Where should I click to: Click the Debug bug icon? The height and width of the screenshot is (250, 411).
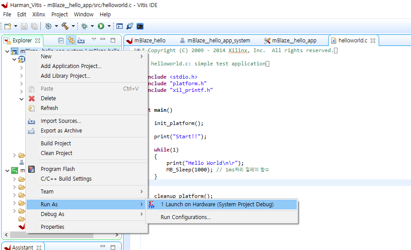click(85, 26)
